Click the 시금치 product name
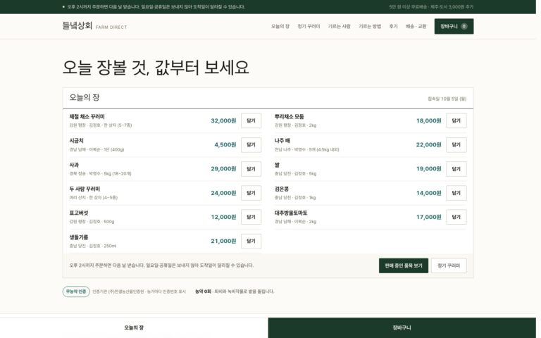Screen dimensions: 541x338 click(76, 141)
